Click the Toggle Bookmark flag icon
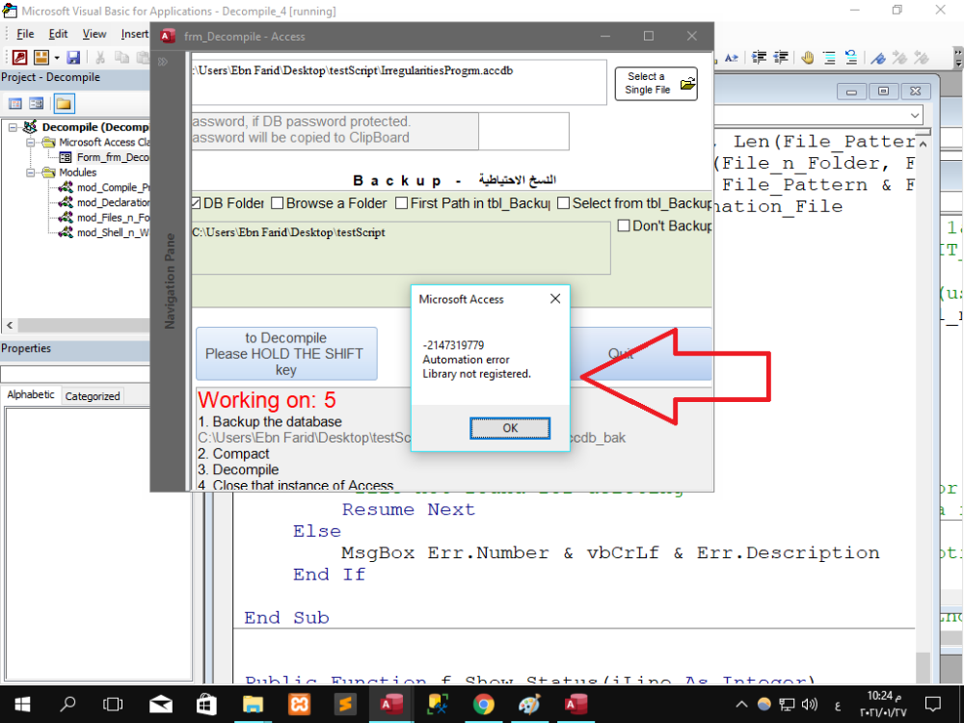Viewport: 964px width, 723px height. click(x=878, y=58)
